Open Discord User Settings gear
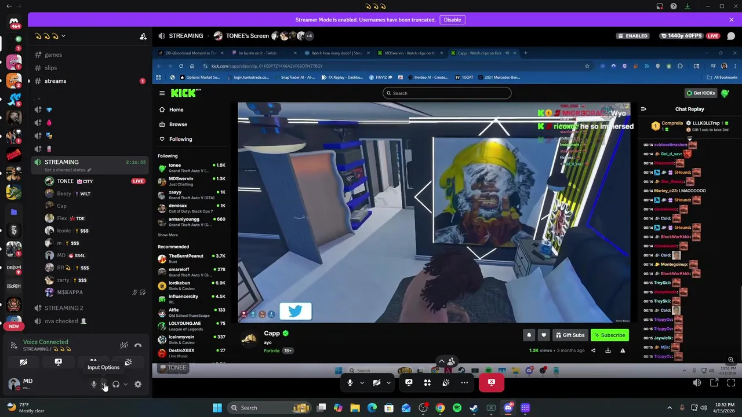 (x=138, y=384)
